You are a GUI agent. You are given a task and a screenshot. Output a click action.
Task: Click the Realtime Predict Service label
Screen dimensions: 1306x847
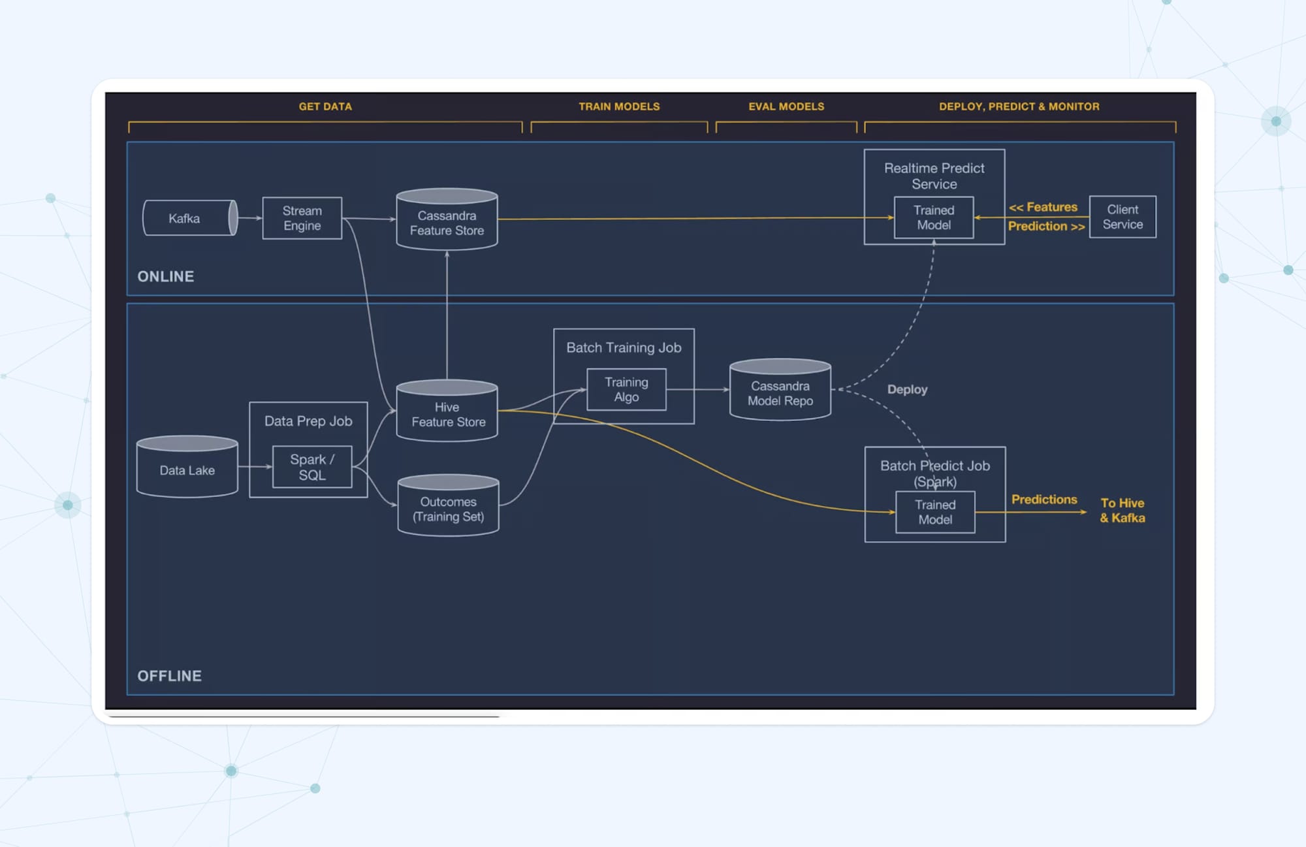tap(934, 176)
